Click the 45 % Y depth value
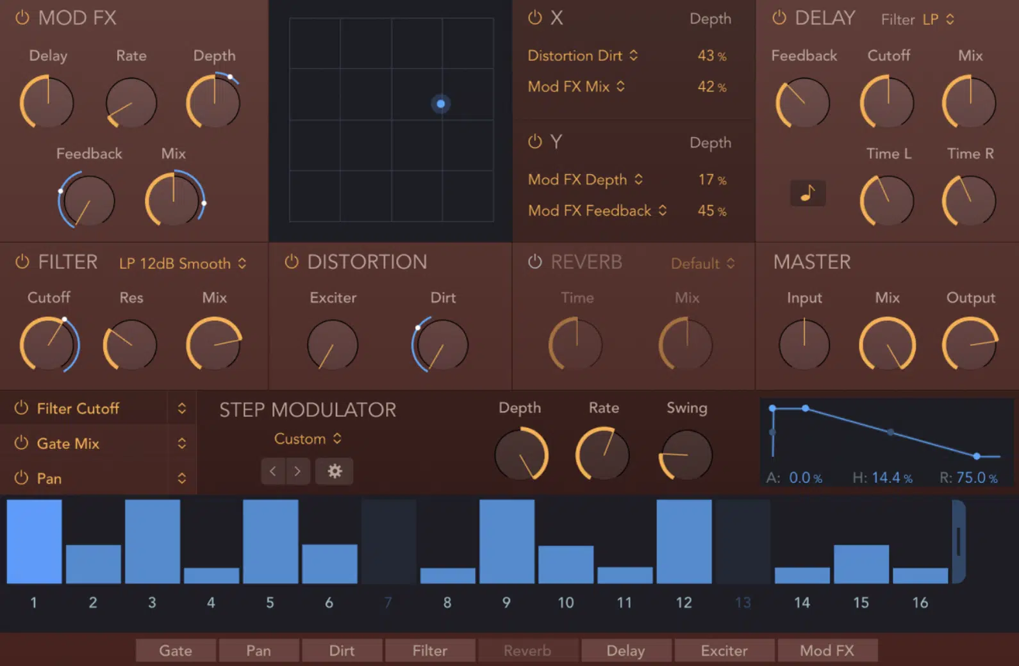This screenshot has width=1019, height=666. [712, 211]
